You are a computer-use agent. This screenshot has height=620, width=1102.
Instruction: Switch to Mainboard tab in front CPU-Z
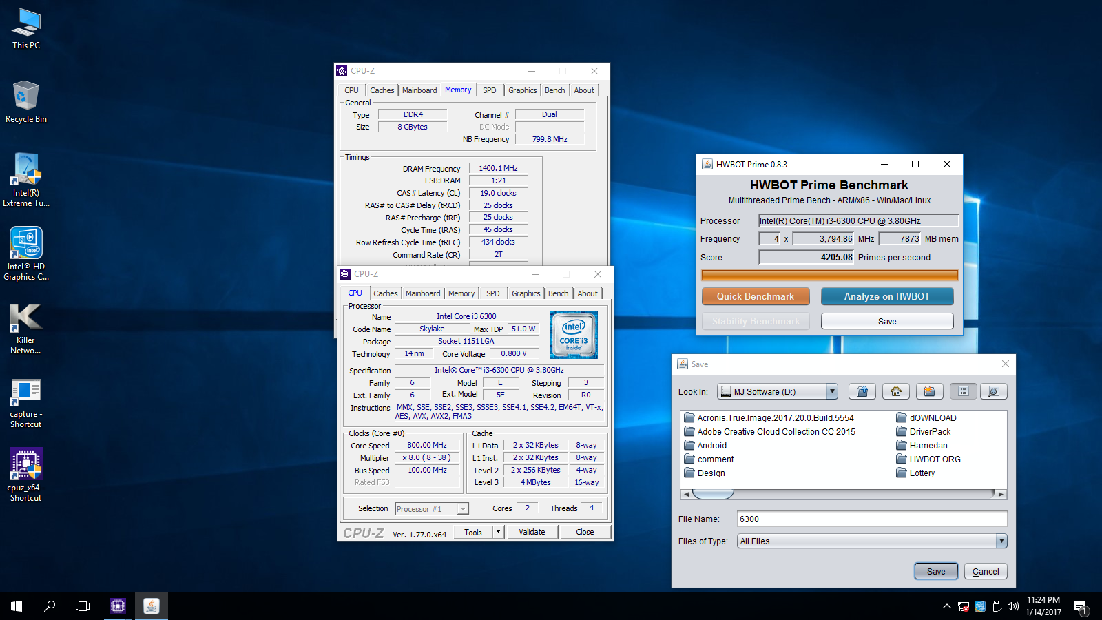click(423, 293)
